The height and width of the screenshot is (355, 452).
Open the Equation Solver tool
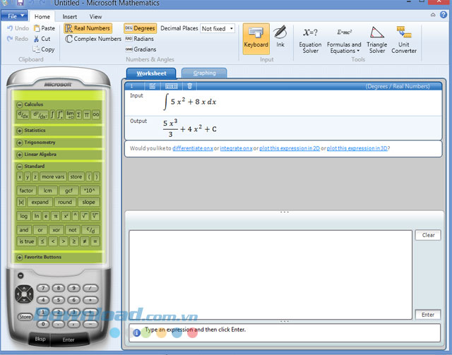(310, 40)
